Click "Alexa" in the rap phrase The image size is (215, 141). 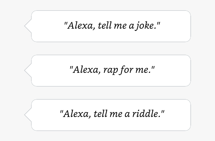[x=85, y=70]
